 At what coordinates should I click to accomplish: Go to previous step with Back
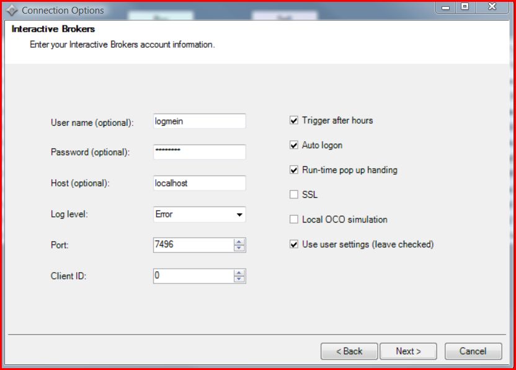pos(349,351)
